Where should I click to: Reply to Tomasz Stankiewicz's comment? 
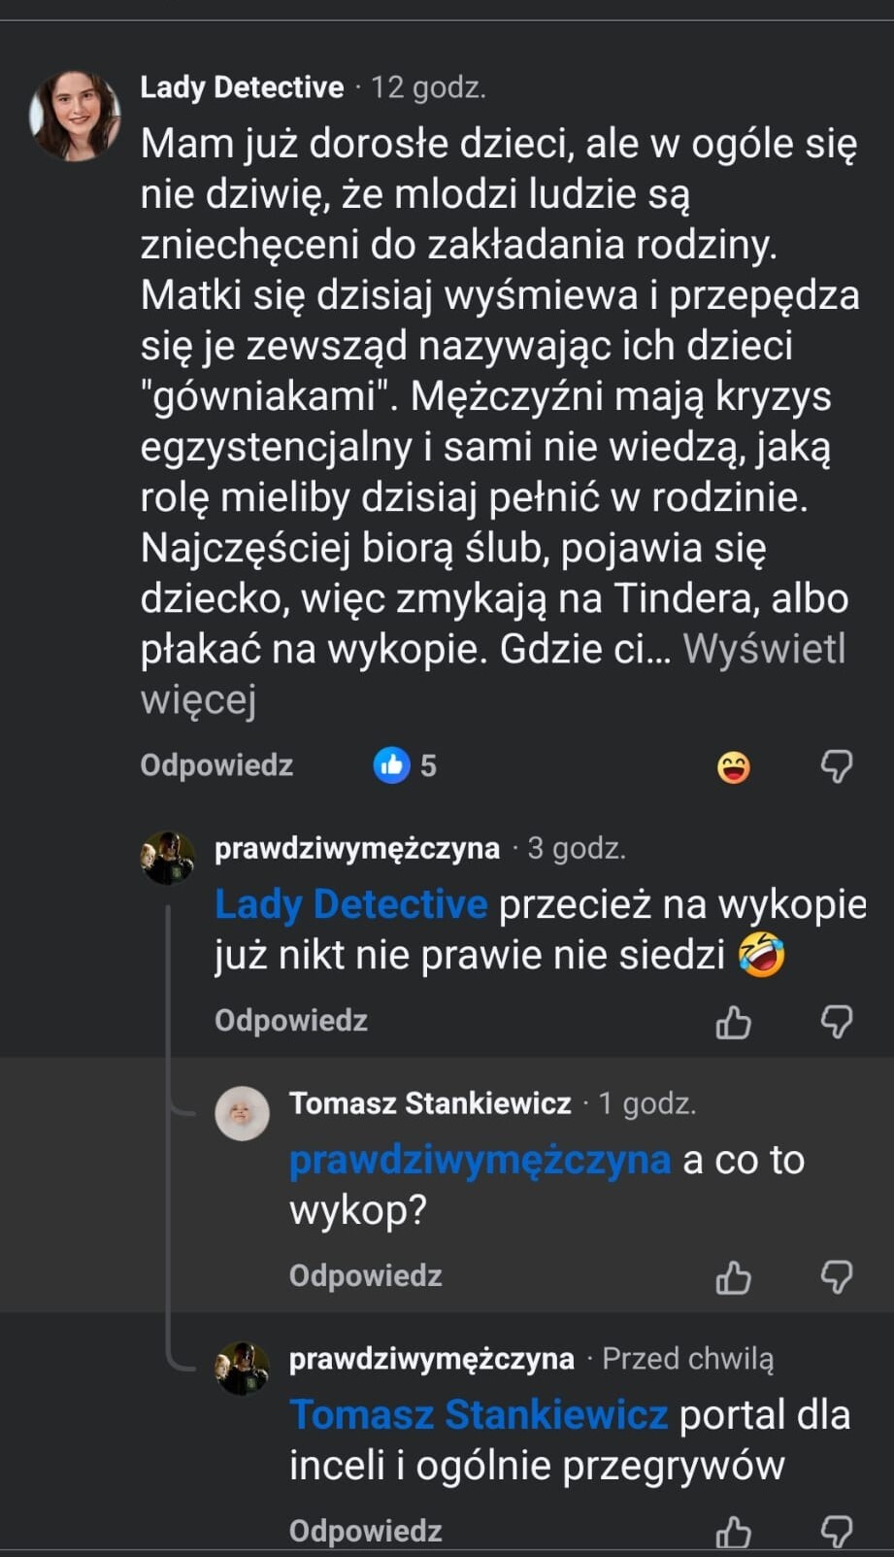point(365,1275)
